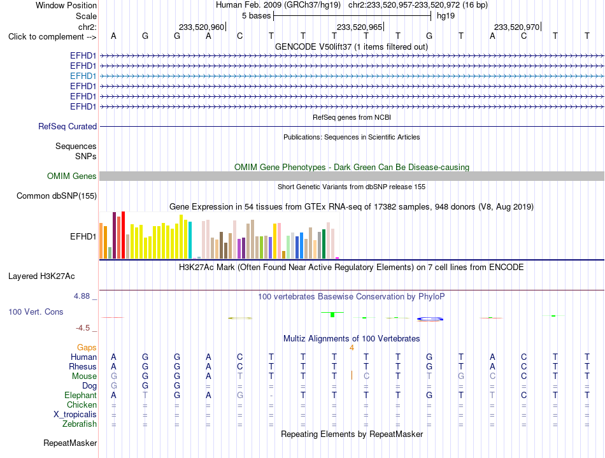Click the H3K27Ac Mark track title

(x=351, y=268)
